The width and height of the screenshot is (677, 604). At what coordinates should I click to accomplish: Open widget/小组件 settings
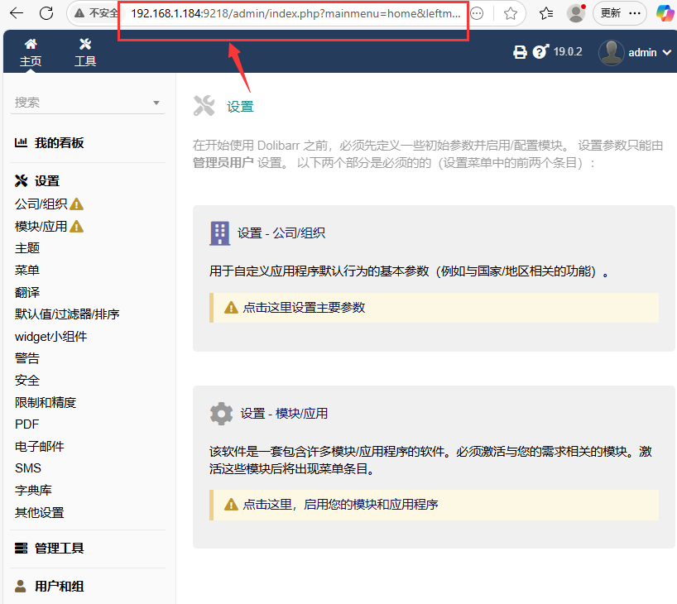pyautogui.click(x=51, y=336)
